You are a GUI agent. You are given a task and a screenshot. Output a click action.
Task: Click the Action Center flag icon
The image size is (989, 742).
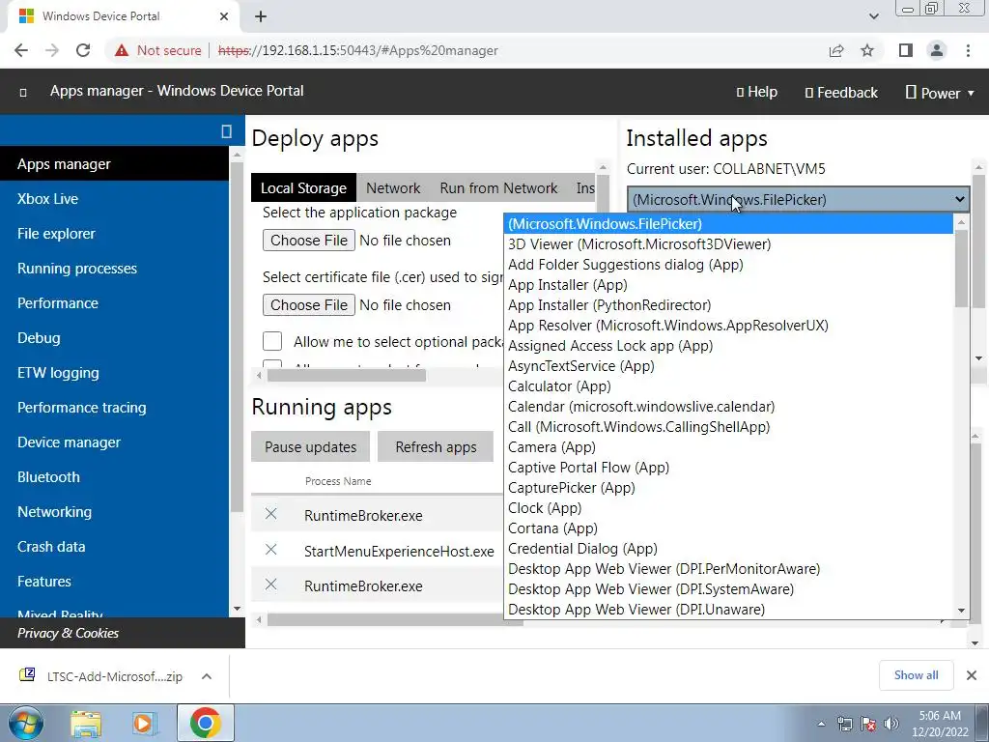tap(868, 724)
